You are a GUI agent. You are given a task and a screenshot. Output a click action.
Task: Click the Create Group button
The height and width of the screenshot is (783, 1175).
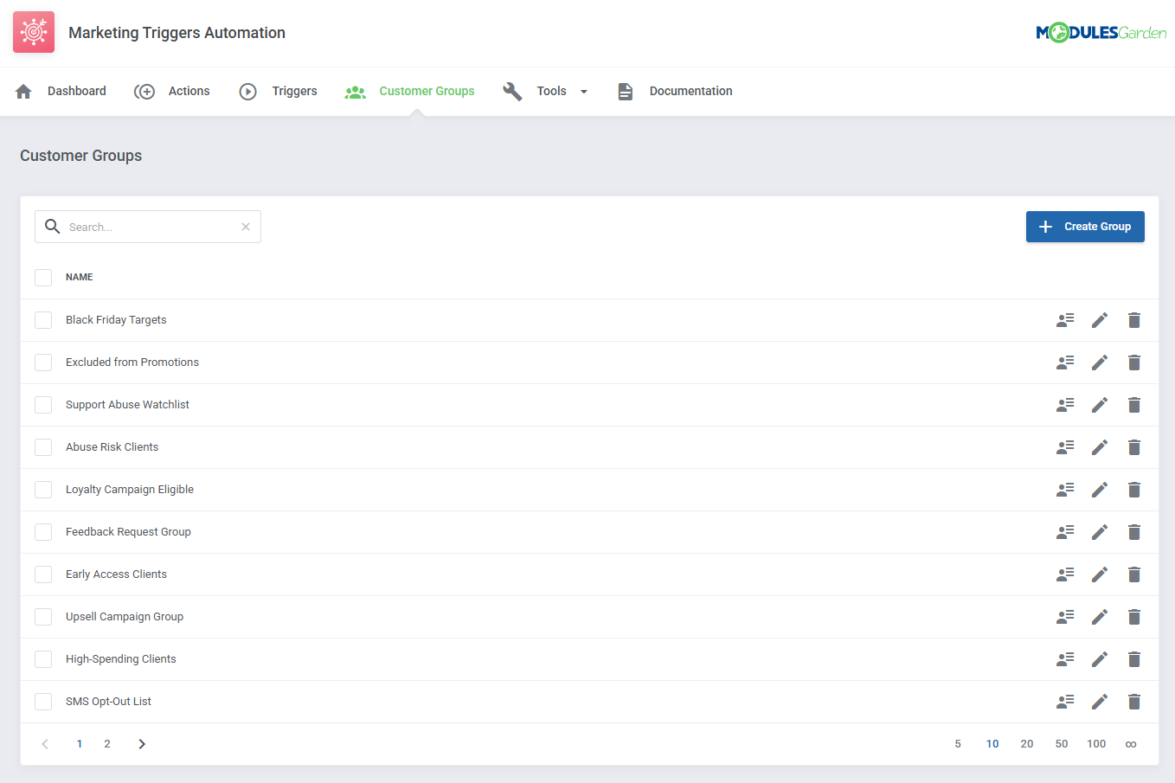coord(1085,226)
